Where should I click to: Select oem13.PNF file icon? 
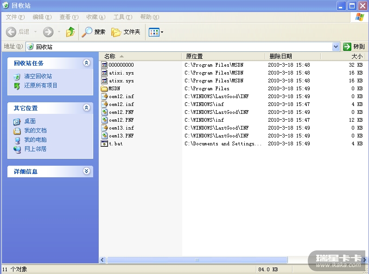point(104,136)
